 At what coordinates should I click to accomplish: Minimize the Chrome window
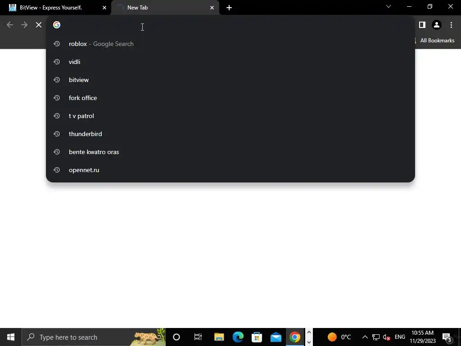coord(409,6)
